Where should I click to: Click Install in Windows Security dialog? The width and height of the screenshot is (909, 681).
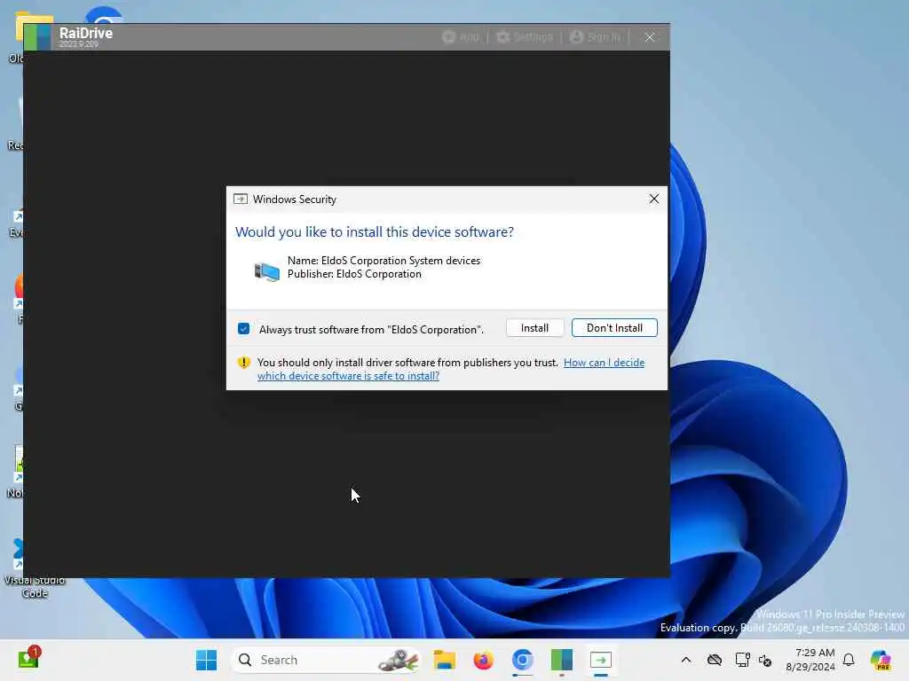point(534,328)
